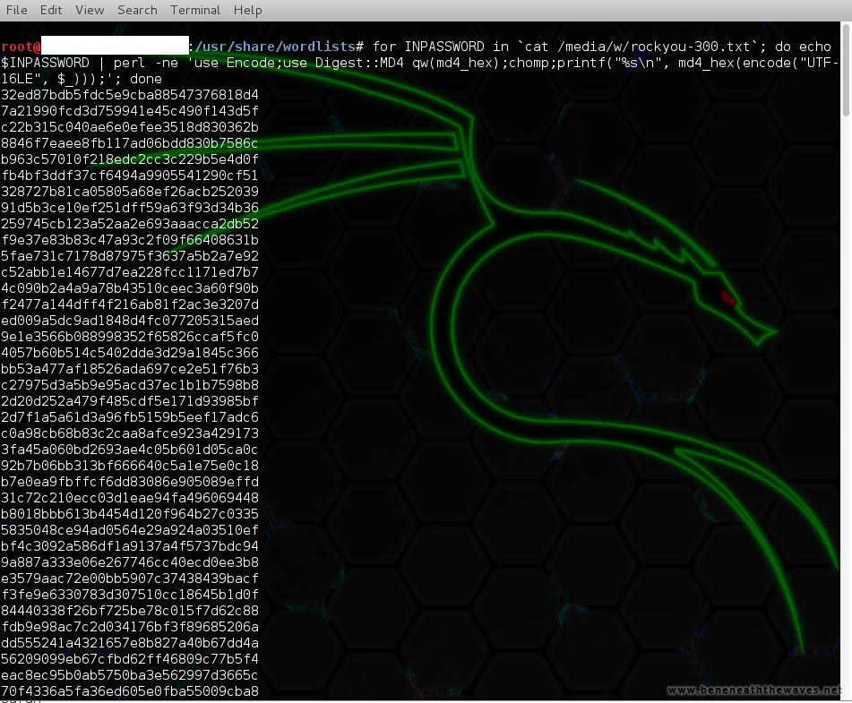
Task: Click the hash starting with "c27975d3"
Action: click(130, 385)
